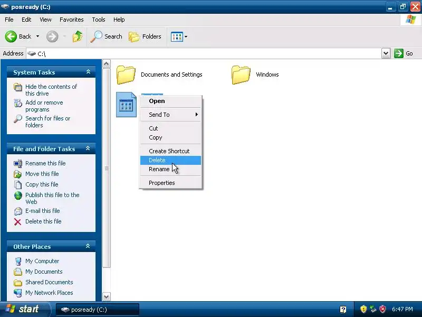Click Hide the contents of this drive icon
Screen dimensions: 422x317
[x=18, y=87]
